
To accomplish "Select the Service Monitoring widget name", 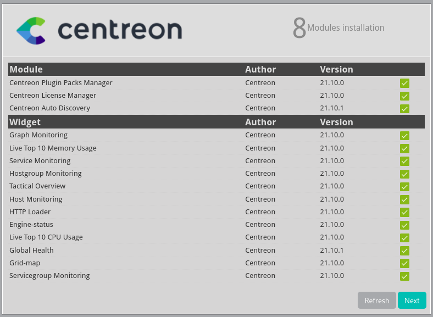I will click(x=40, y=161).
